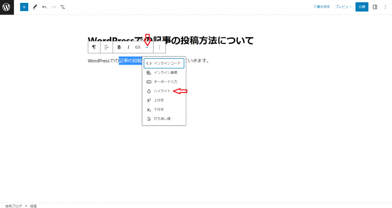This screenshot has width=392, height=208.
Task: Insert a link on the selected text
Action: pyautogui.click(x=137, y=47)
